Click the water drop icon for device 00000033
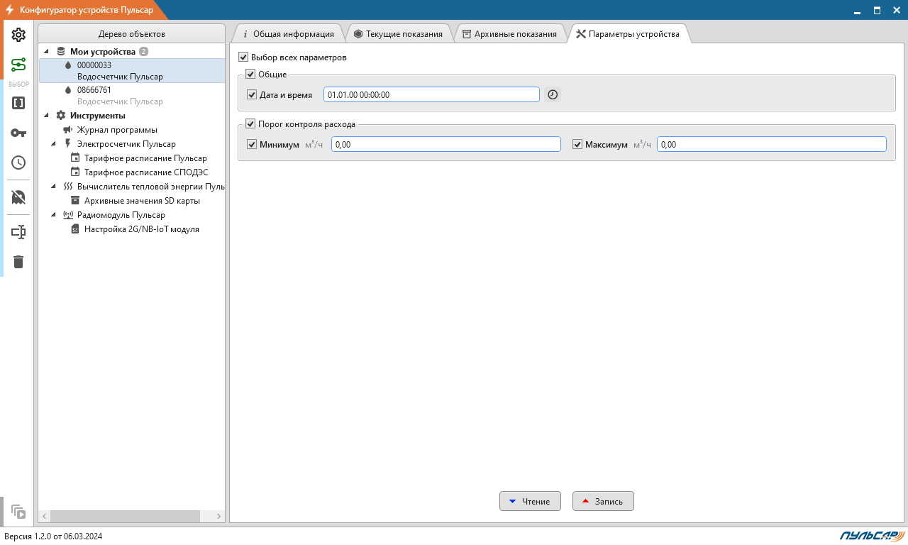Viewport: 908px width, 545px height. click(68, 65)
